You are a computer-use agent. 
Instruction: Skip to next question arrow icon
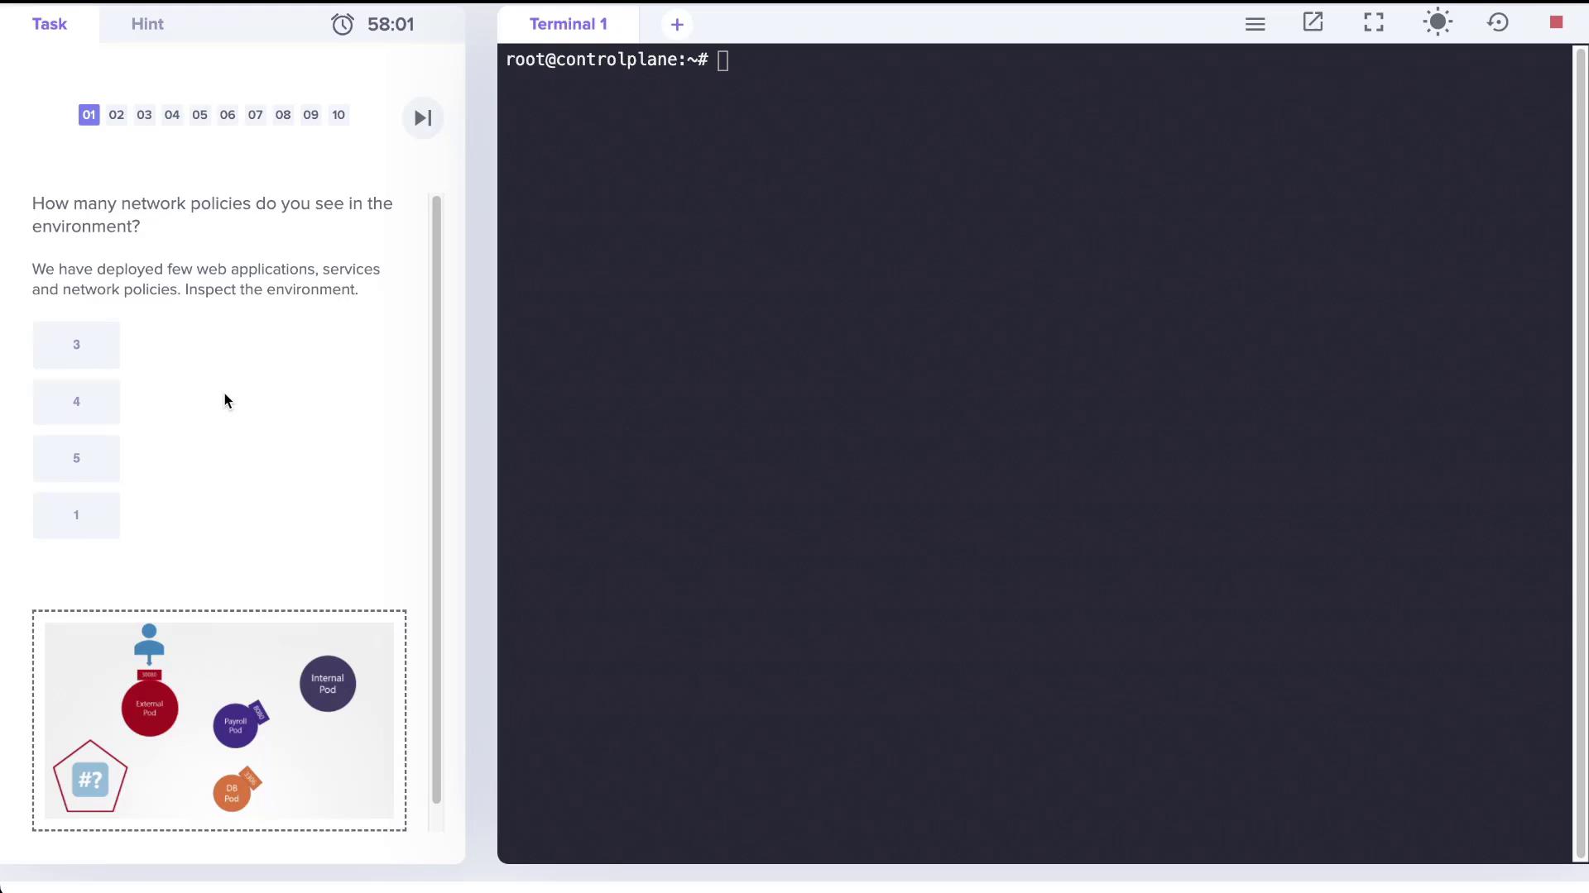tap(423, 118)
